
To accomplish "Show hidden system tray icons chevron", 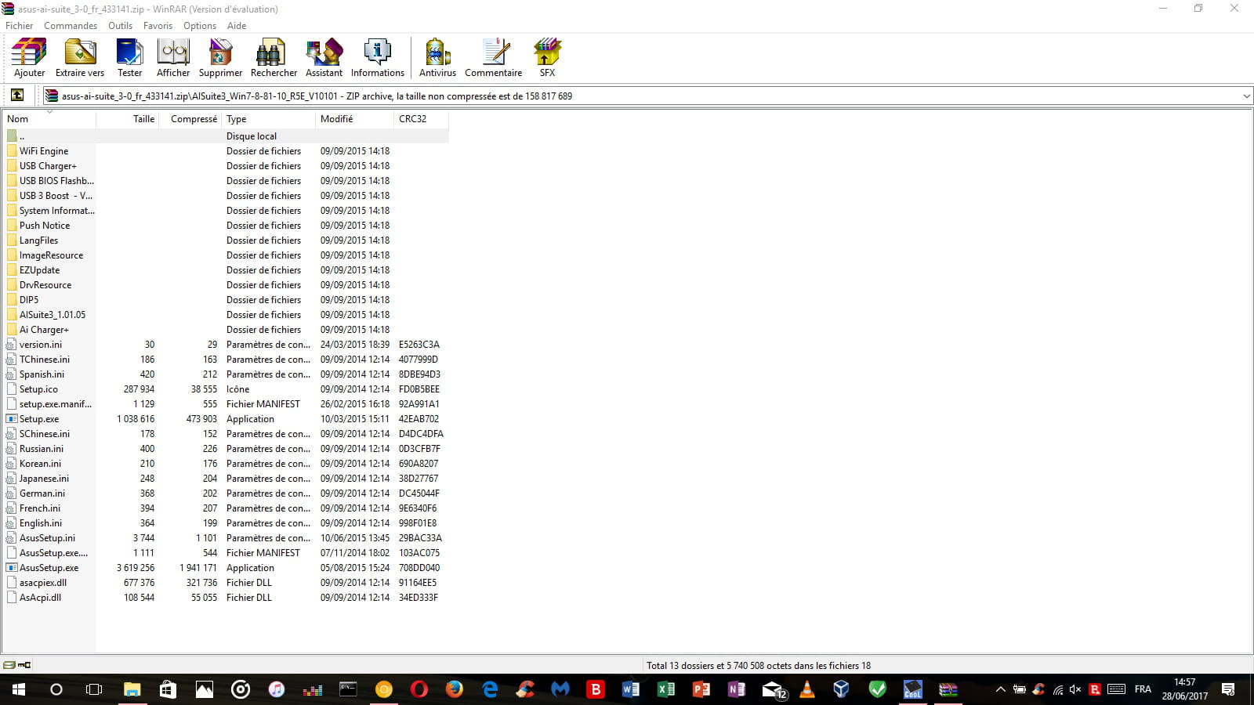I will (1000, 689).
